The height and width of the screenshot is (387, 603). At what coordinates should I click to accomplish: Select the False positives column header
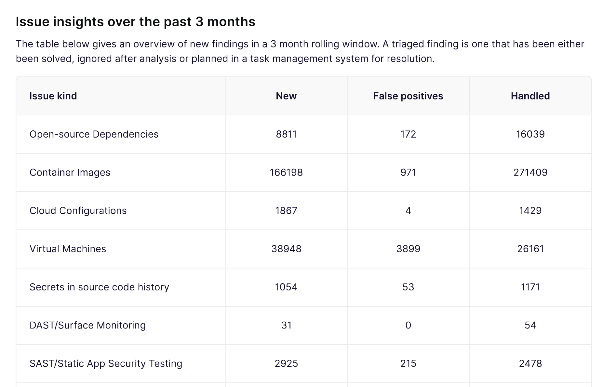click(408, 96)
